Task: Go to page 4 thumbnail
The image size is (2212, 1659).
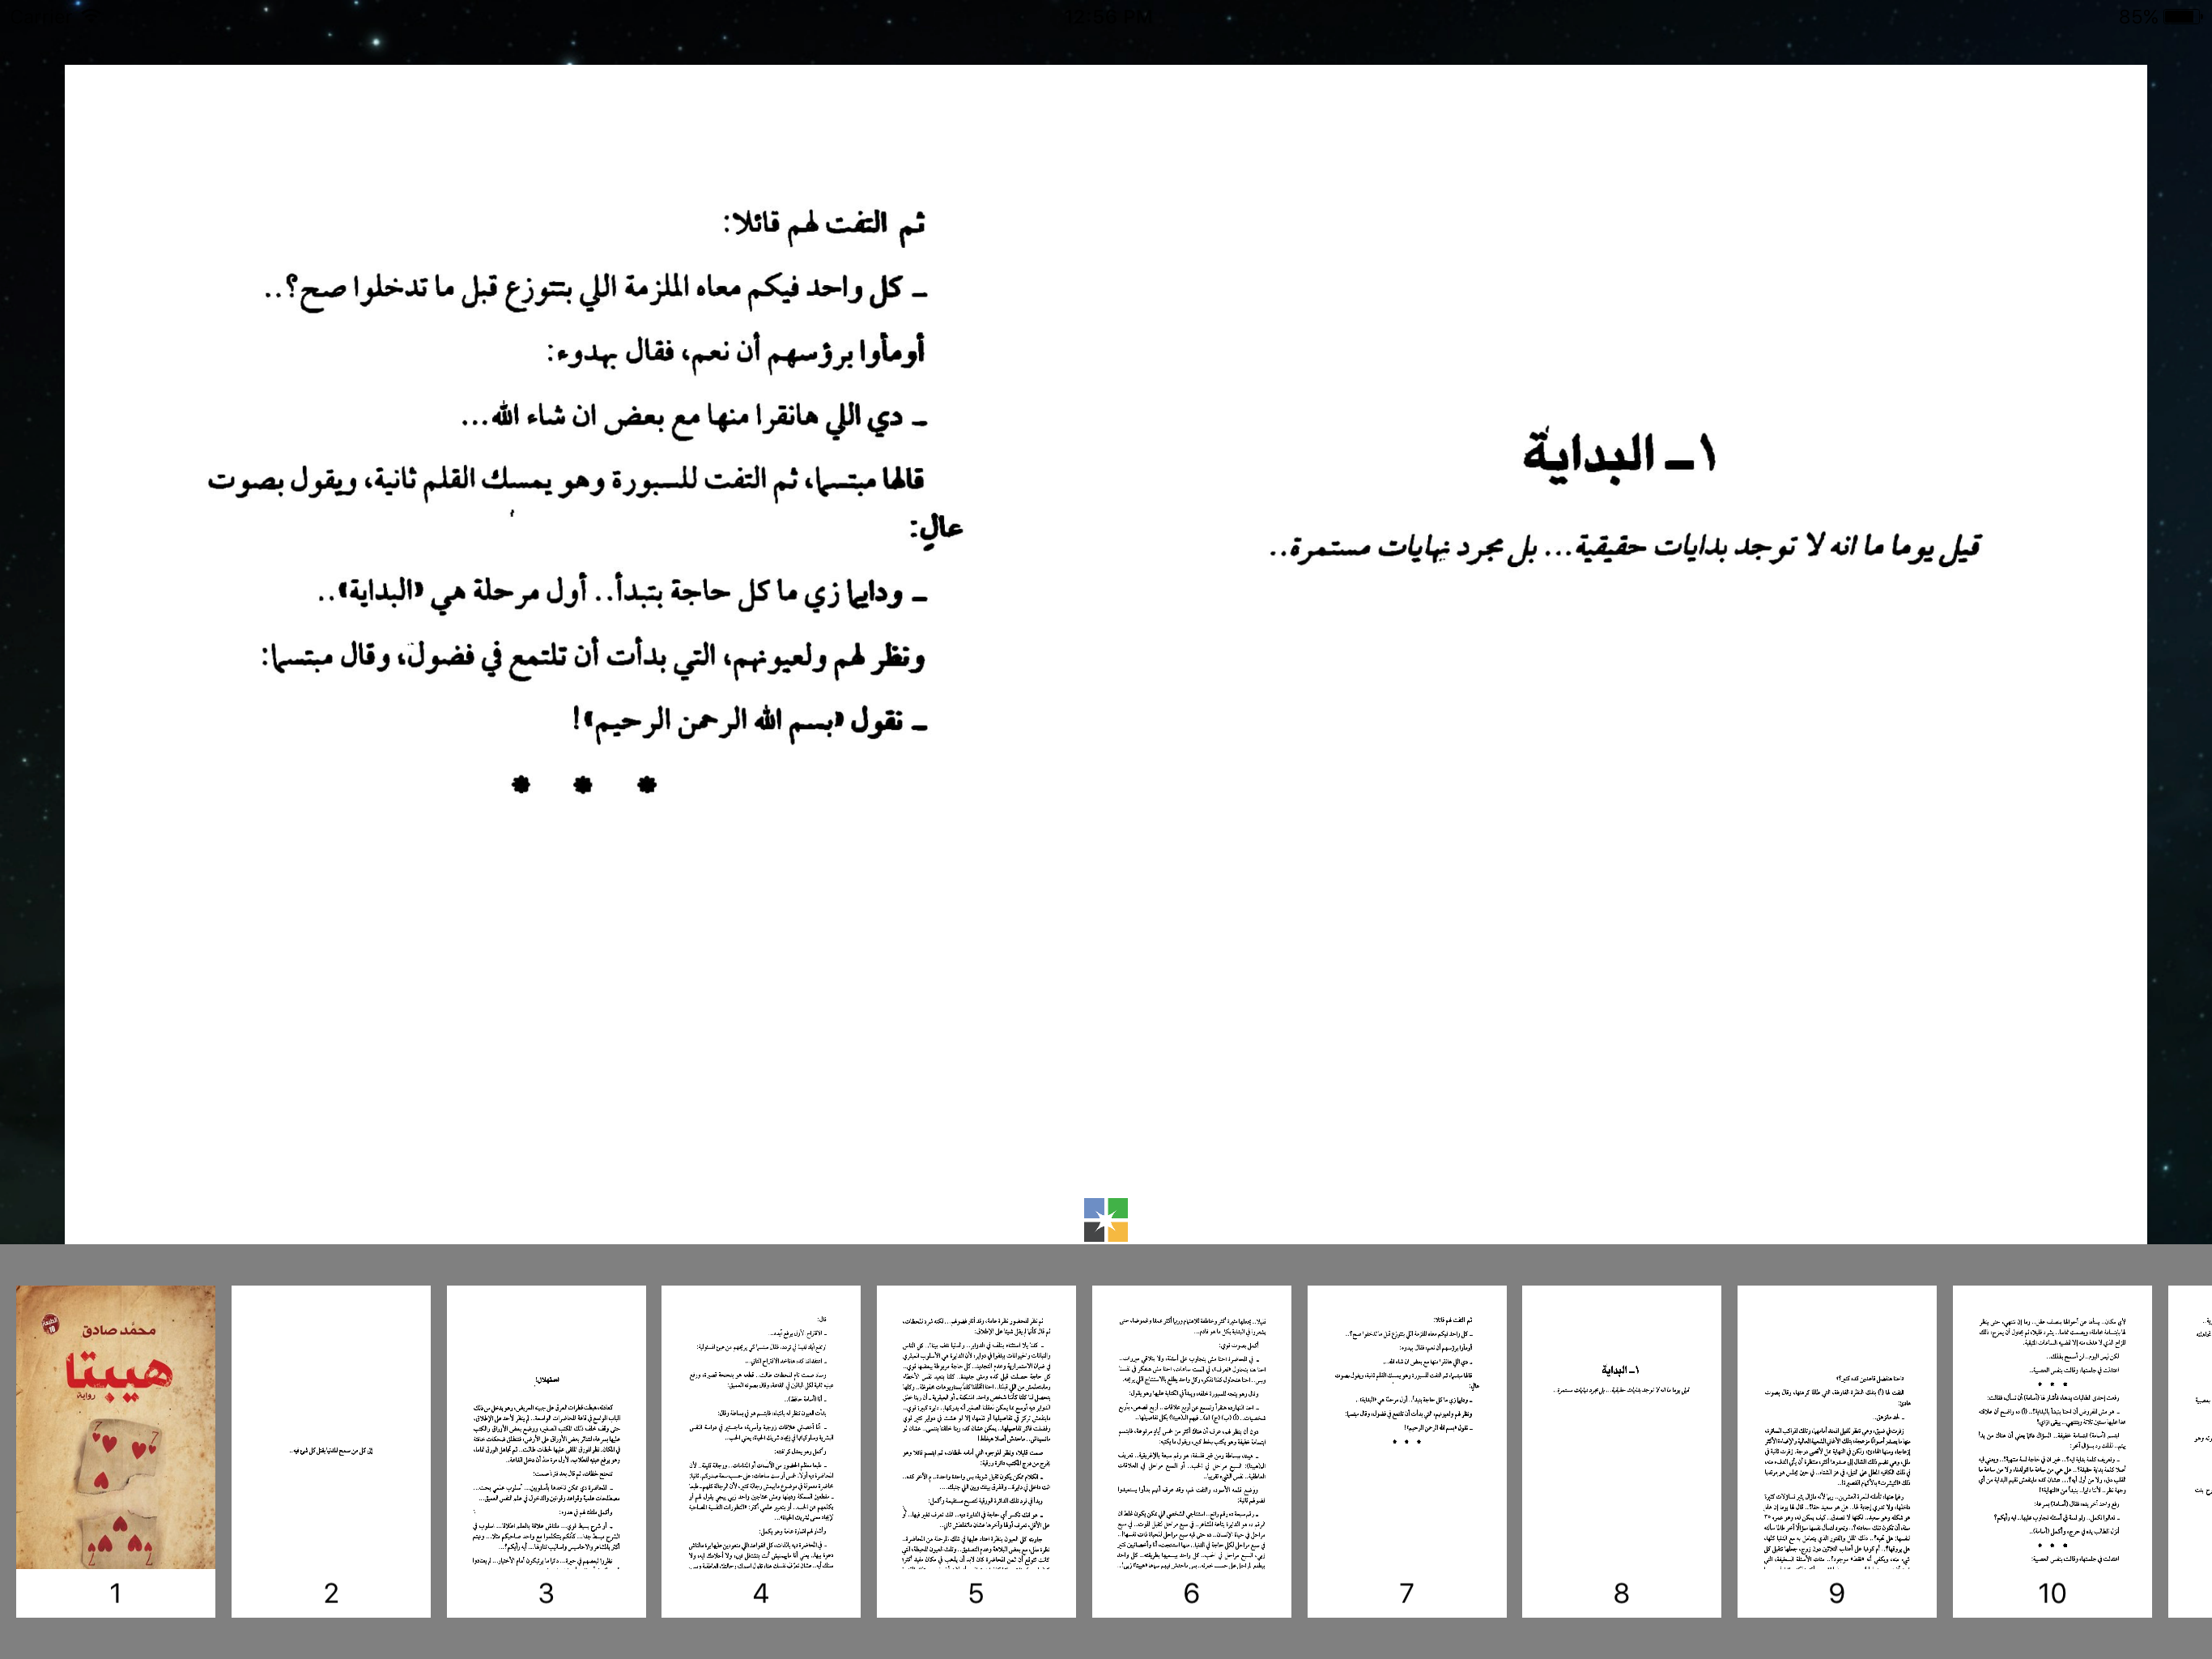Action: pyautogui.click(x=761, y=1451)
